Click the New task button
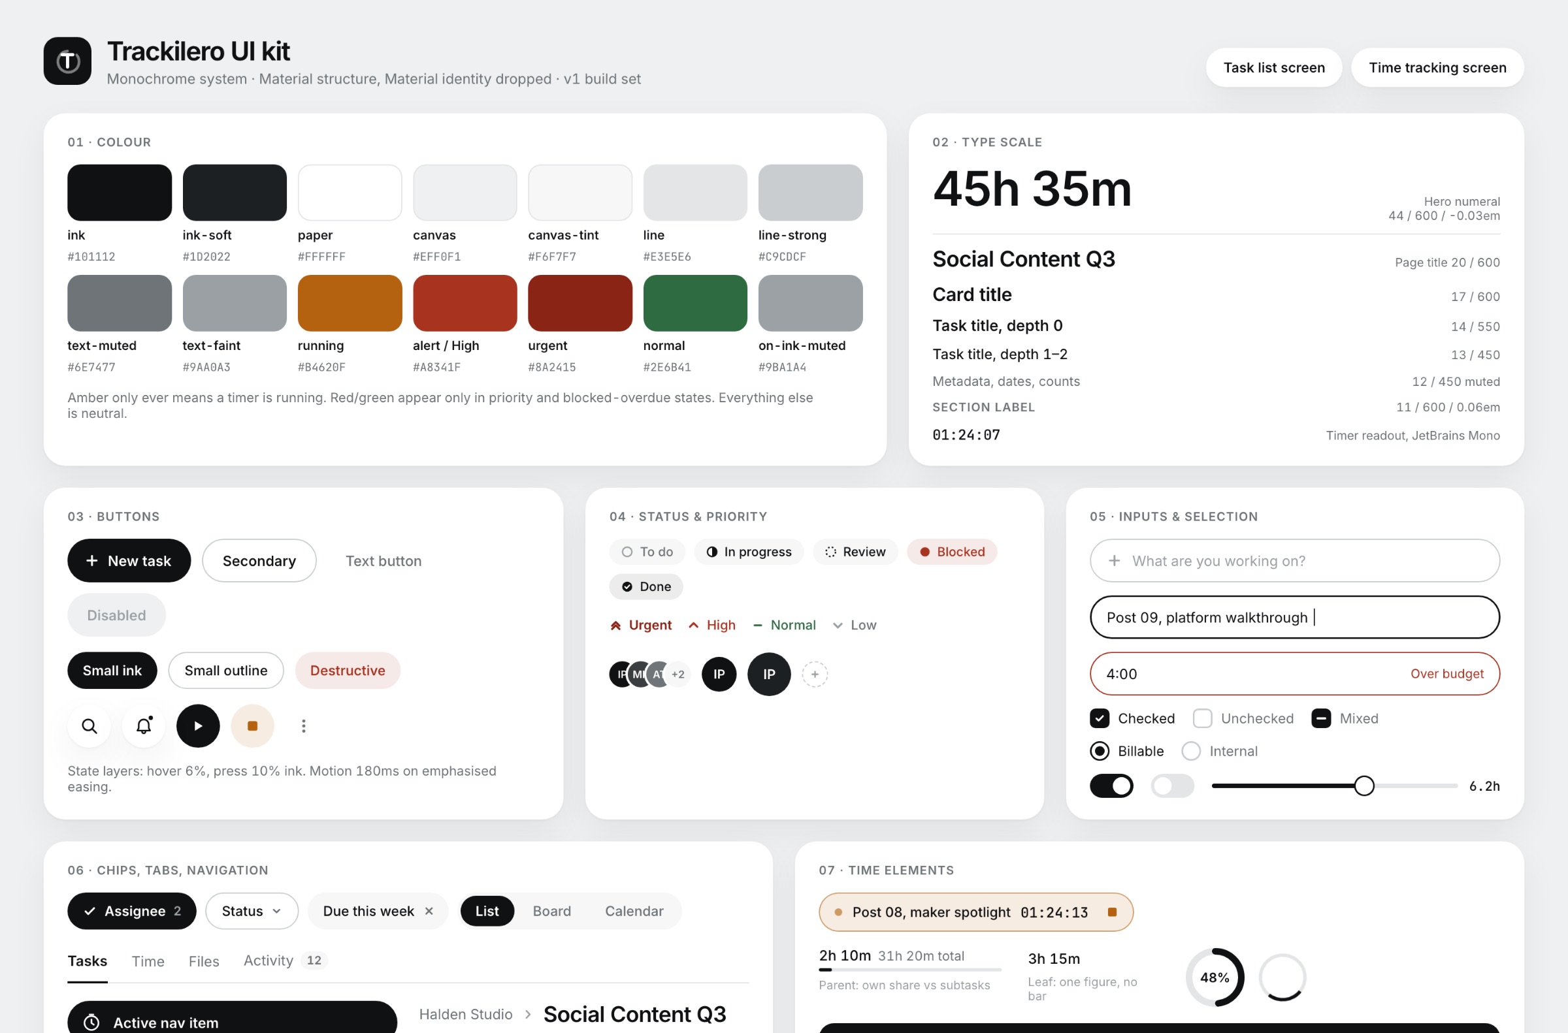This screenshot has width=1568, height=1033. click(129, 561)
